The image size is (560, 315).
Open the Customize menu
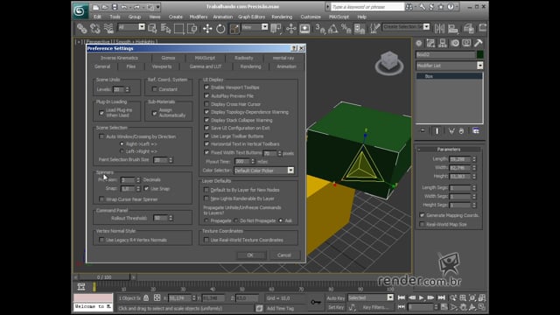pos(311,17)
